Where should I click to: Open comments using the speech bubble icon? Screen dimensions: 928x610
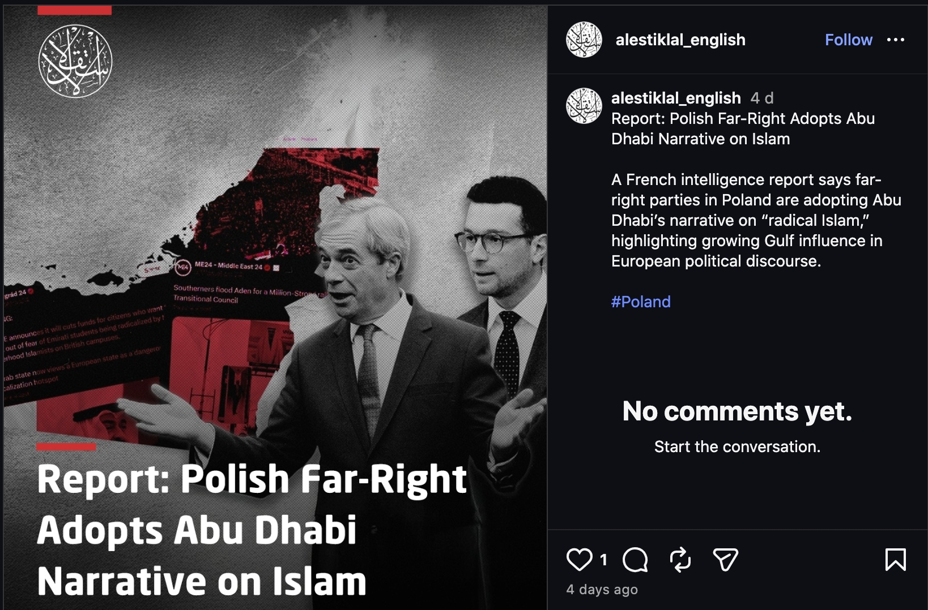click(x=635, y=560)
